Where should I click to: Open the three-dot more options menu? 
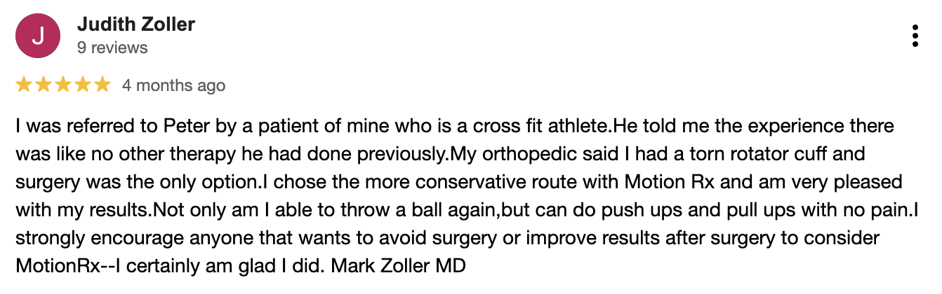click(x=915, y=35)
